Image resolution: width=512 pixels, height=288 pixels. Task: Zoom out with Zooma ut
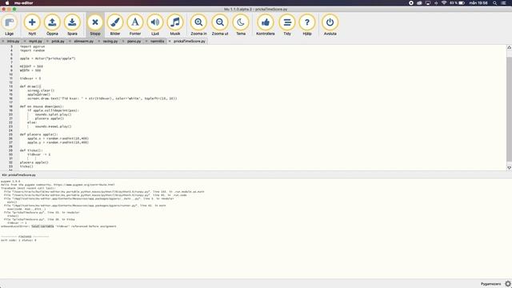(x=220, y=25)
